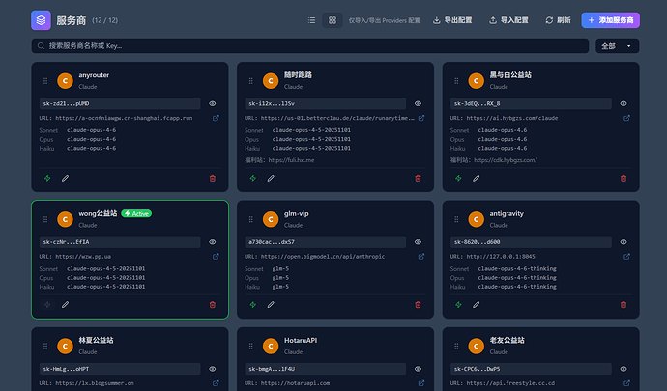Click the glm-vip key field a730cac...dxS7

(x=326, y=242)
